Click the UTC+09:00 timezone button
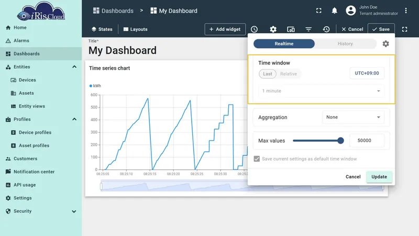The width and height of the screenshot is (419, 236). [367, 73]
